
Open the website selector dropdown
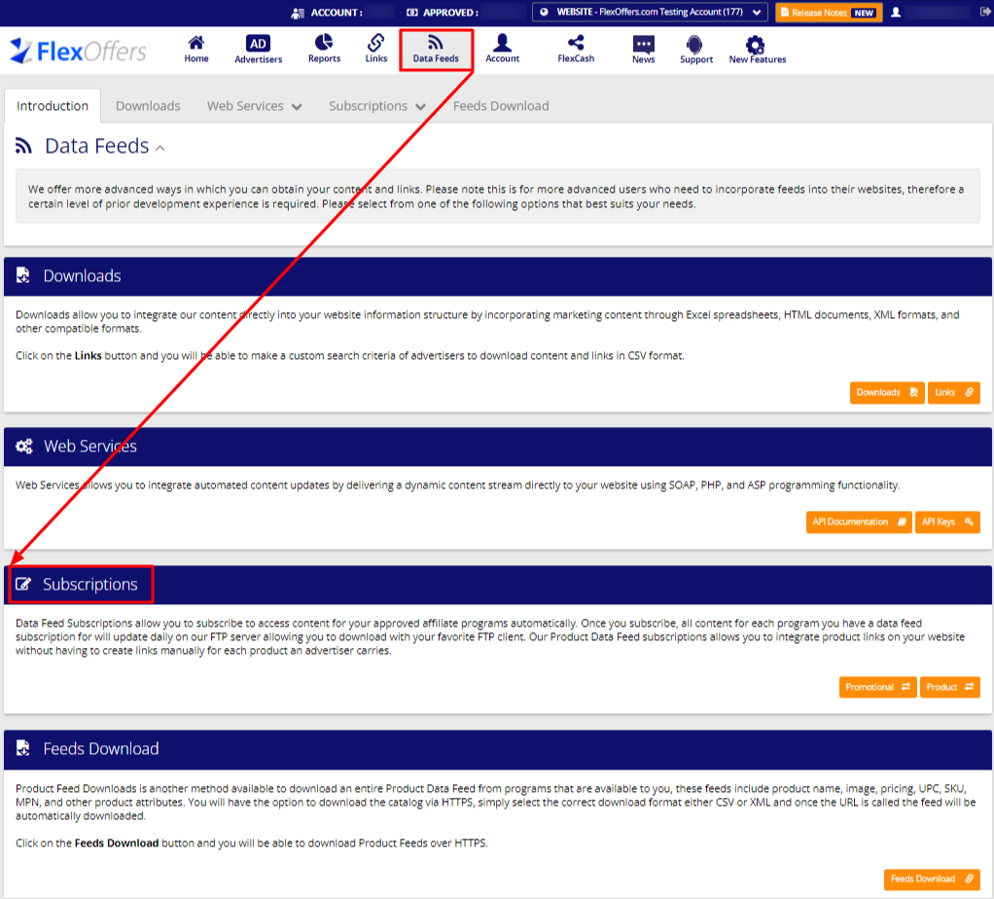pos(650,12)
